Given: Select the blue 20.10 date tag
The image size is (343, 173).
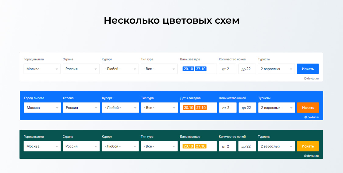Looking at the screenshot, I should pyautogui.click(x=188, y=69).
